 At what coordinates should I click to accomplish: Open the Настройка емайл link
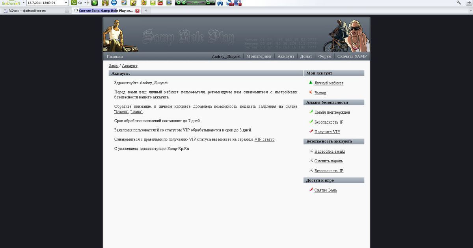330,152
